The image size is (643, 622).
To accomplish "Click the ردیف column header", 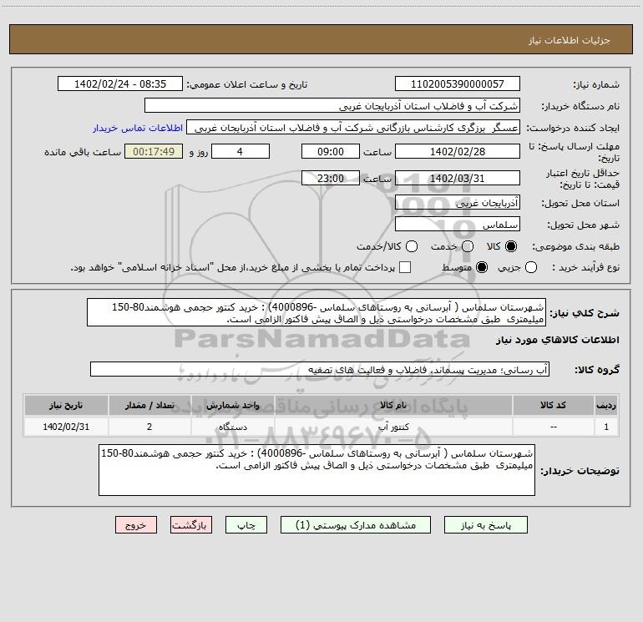I will pos(606,405).
